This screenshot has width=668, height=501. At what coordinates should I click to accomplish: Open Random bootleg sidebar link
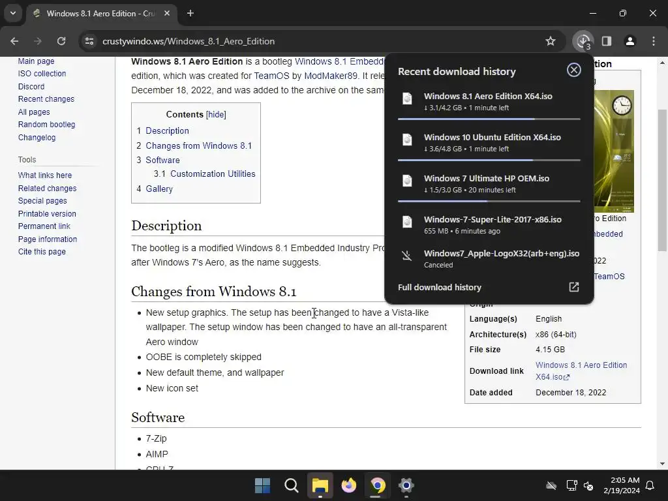[46, 125]
